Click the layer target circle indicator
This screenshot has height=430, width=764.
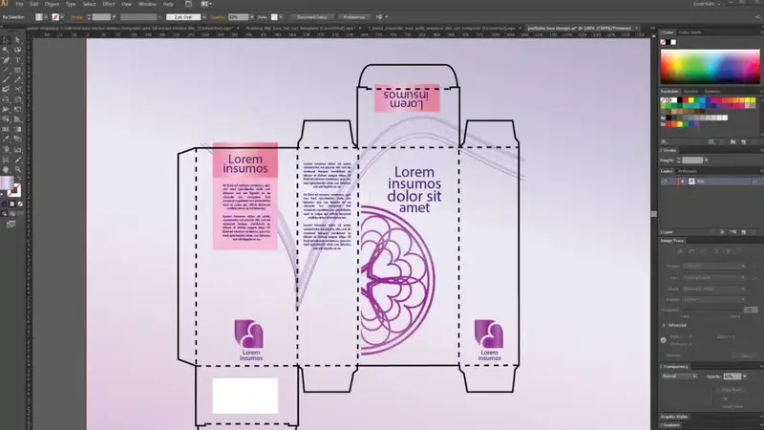(754, 182)
